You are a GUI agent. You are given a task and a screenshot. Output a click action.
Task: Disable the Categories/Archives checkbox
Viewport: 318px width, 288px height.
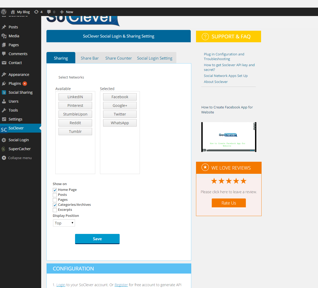55,205
